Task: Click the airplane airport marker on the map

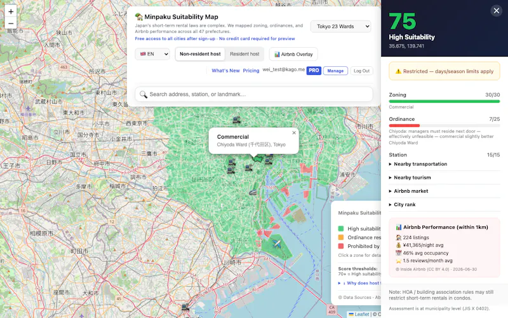Action: 276,243
